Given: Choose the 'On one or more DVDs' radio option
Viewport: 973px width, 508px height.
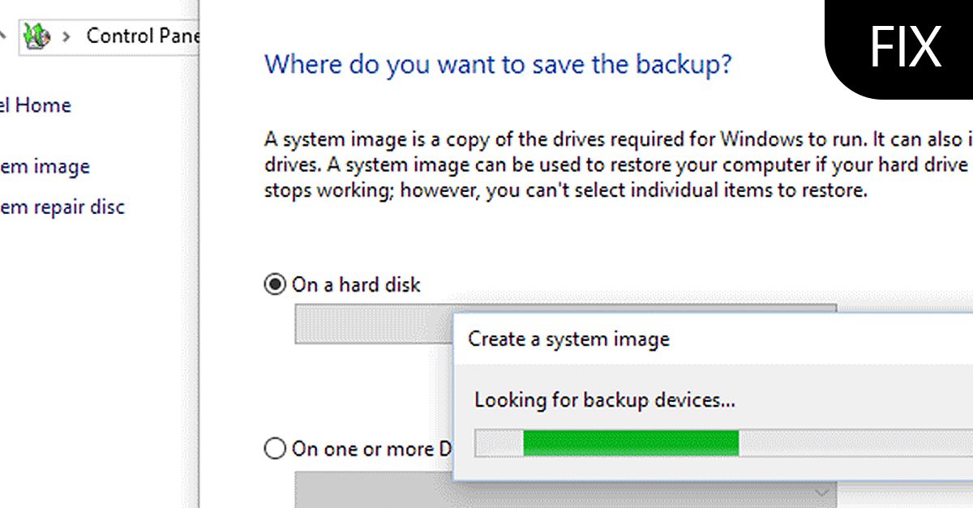Looking at the screenshot, I should point(276,448).
